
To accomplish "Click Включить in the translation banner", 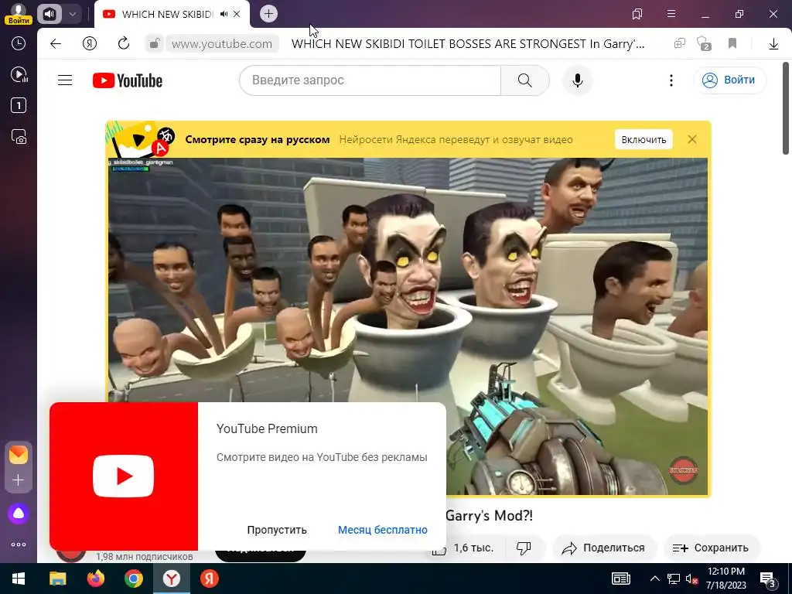I will pyautogui.click(x=643, y=139).
